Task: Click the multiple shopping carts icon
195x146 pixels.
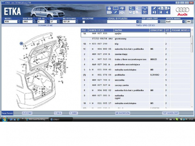Action: tap(145, 8)
